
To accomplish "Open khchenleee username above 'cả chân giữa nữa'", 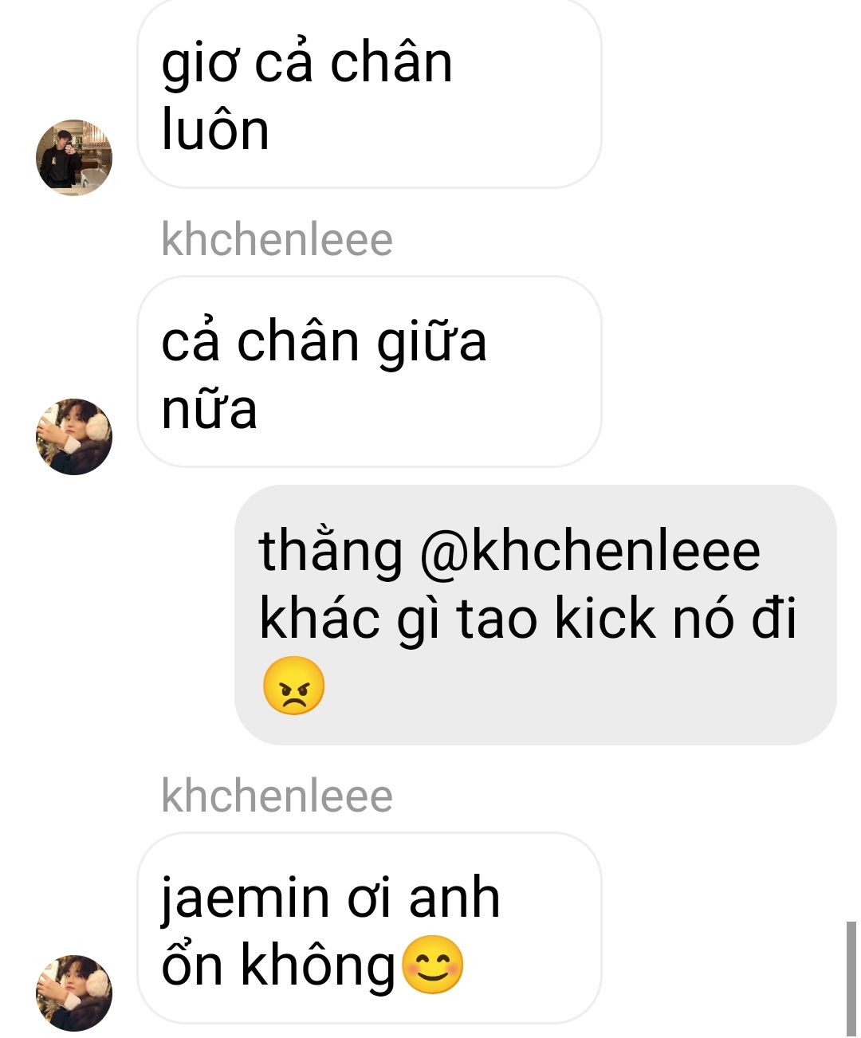I will tap(277, 239).
